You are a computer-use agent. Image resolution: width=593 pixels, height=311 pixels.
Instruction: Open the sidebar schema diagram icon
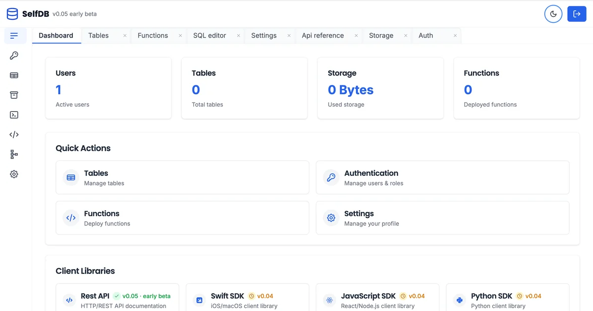click(14, 155)
